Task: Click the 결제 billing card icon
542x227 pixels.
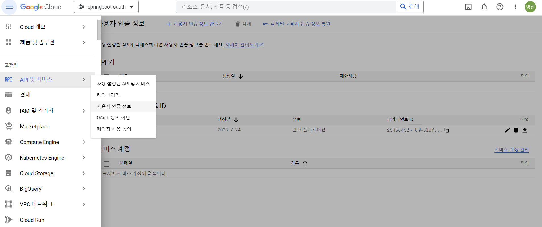Action: pos(9,95)
